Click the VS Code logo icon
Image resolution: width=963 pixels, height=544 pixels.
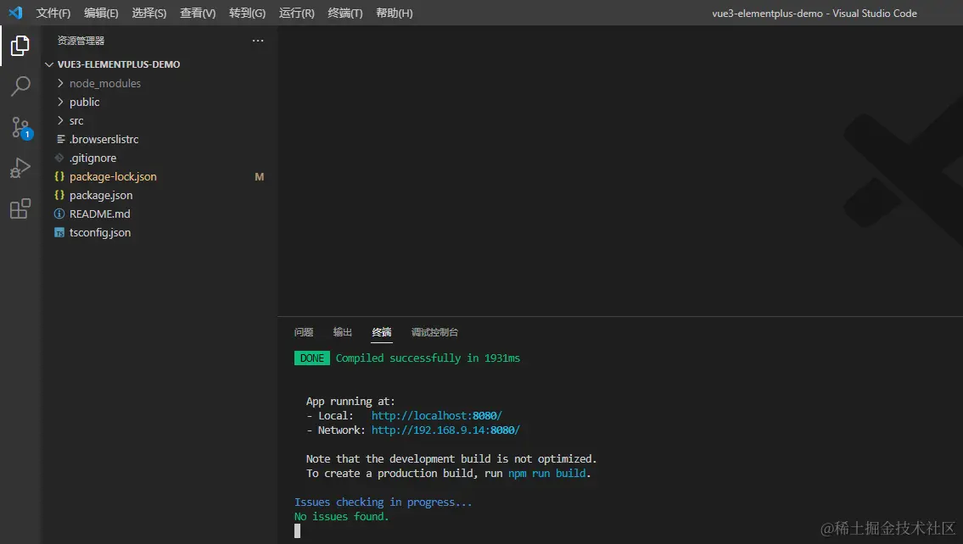click(15, 12)
